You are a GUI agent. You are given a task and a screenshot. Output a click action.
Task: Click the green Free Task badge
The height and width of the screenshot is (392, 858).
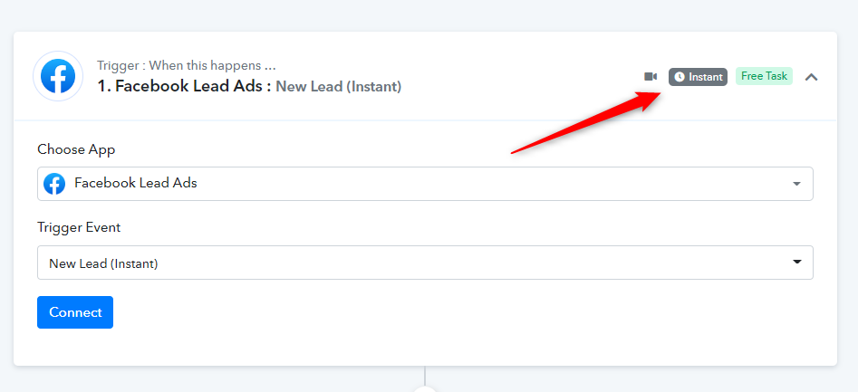(x=764, y=77)
